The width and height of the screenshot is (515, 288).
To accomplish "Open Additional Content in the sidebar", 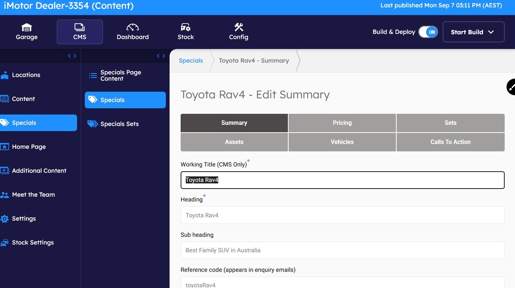I will 38,171.
